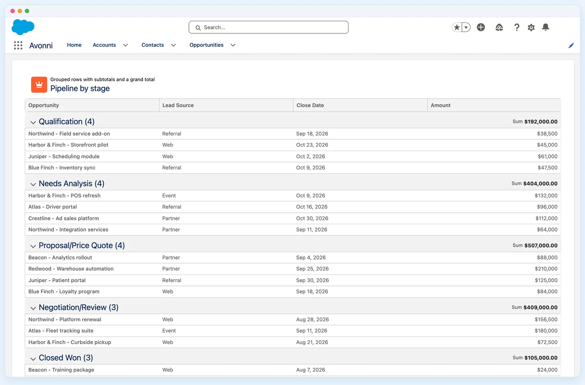
Task: Collapse the Qualification (4) group
Action: tap(33, 122)
